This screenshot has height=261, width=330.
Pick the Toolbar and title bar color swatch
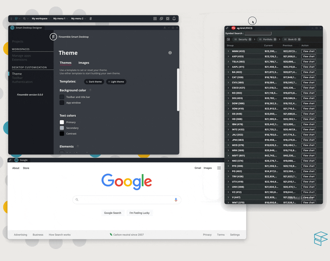[62, 97]
